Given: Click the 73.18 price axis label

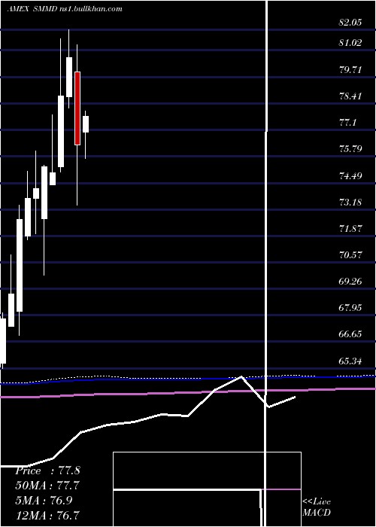Looking at the screenshot, I should click(350, 203).
